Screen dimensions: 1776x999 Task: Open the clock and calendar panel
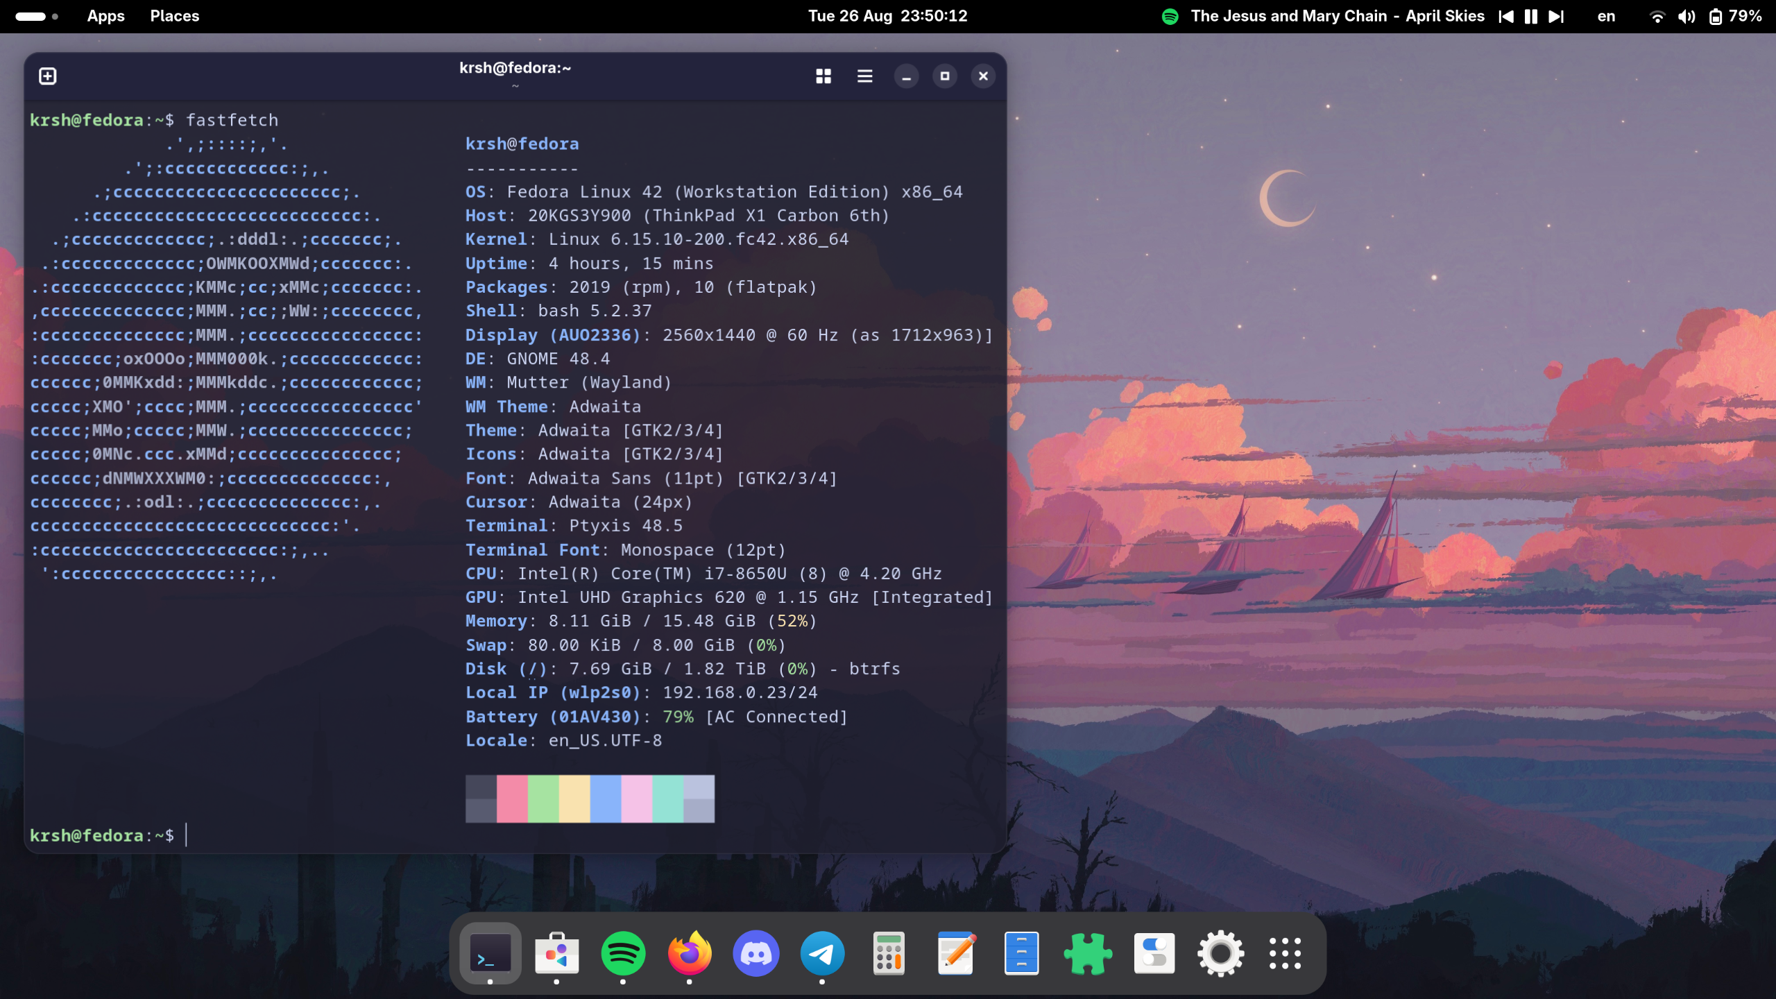(887, 16)
